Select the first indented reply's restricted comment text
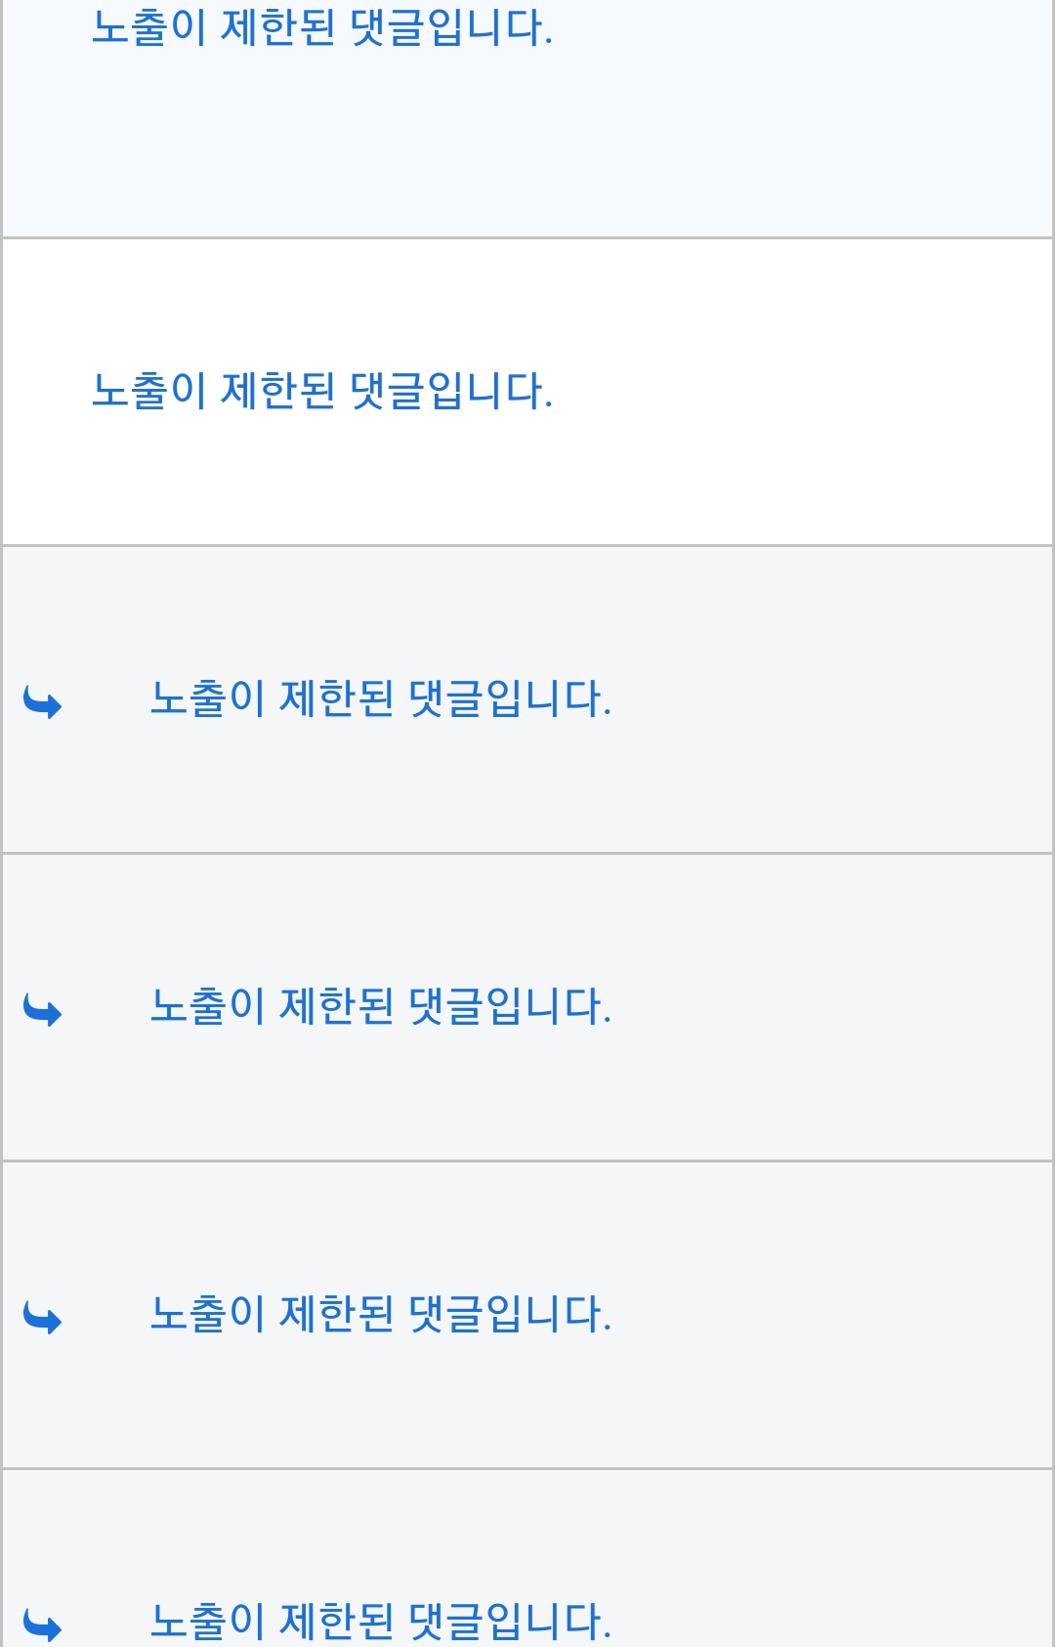This screenshot has width=1055, height=1647. pyautogui.click(x=380, y=699)
